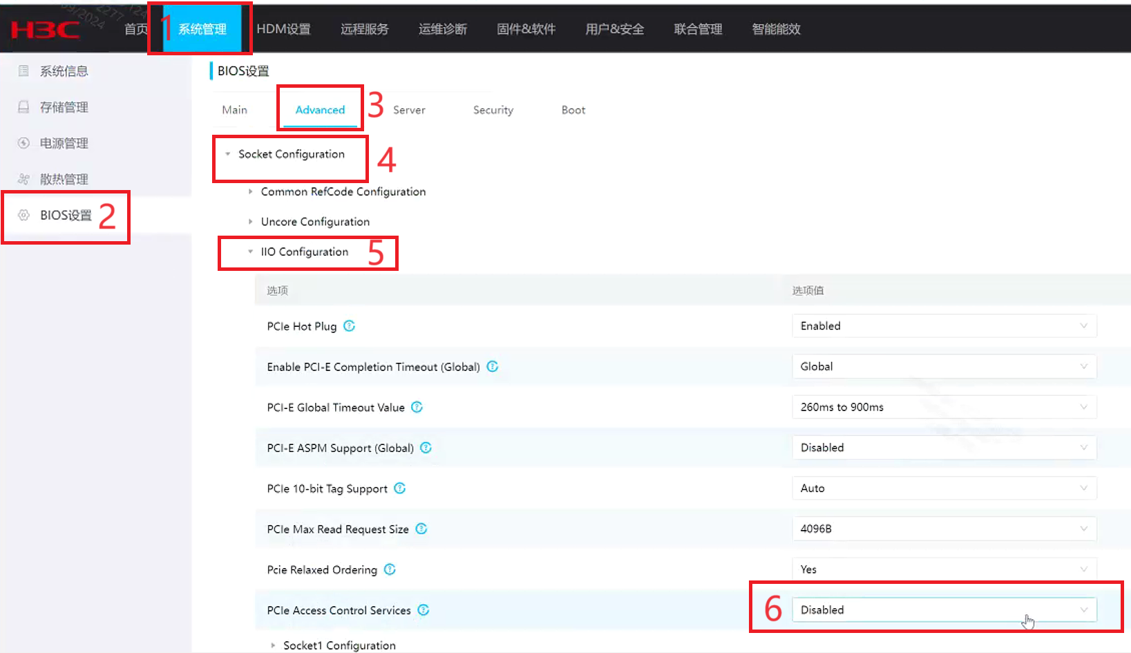Open the 固件&软件 menu
1131x653 pixels.
pyautogui.click(x=526, y=29)
